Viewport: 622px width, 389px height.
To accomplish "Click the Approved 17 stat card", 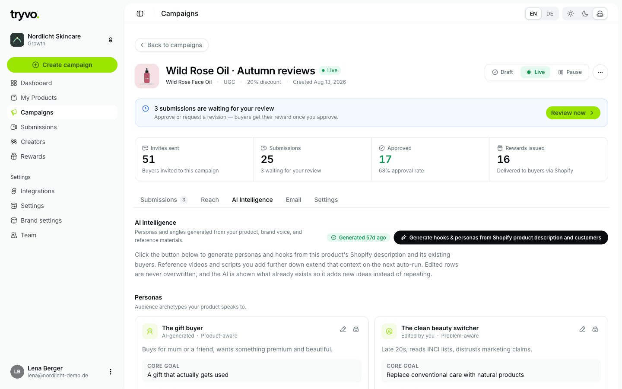I will (x=431, y=159).
